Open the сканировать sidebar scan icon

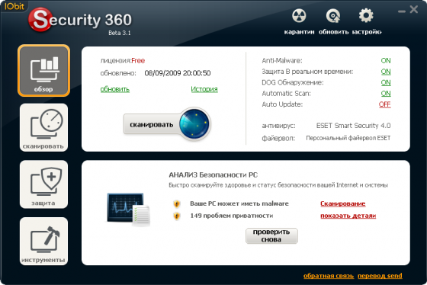point(44,127)
